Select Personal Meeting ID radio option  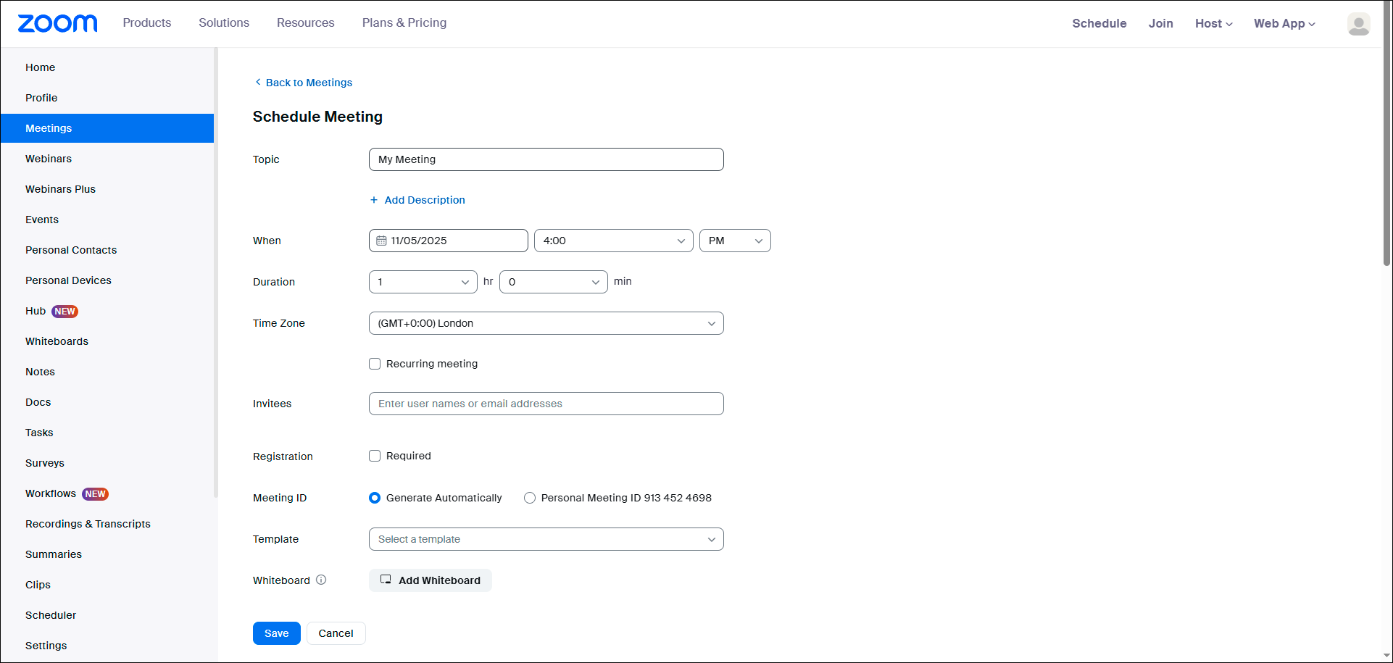pyautogui.click(x=530, y=498)
